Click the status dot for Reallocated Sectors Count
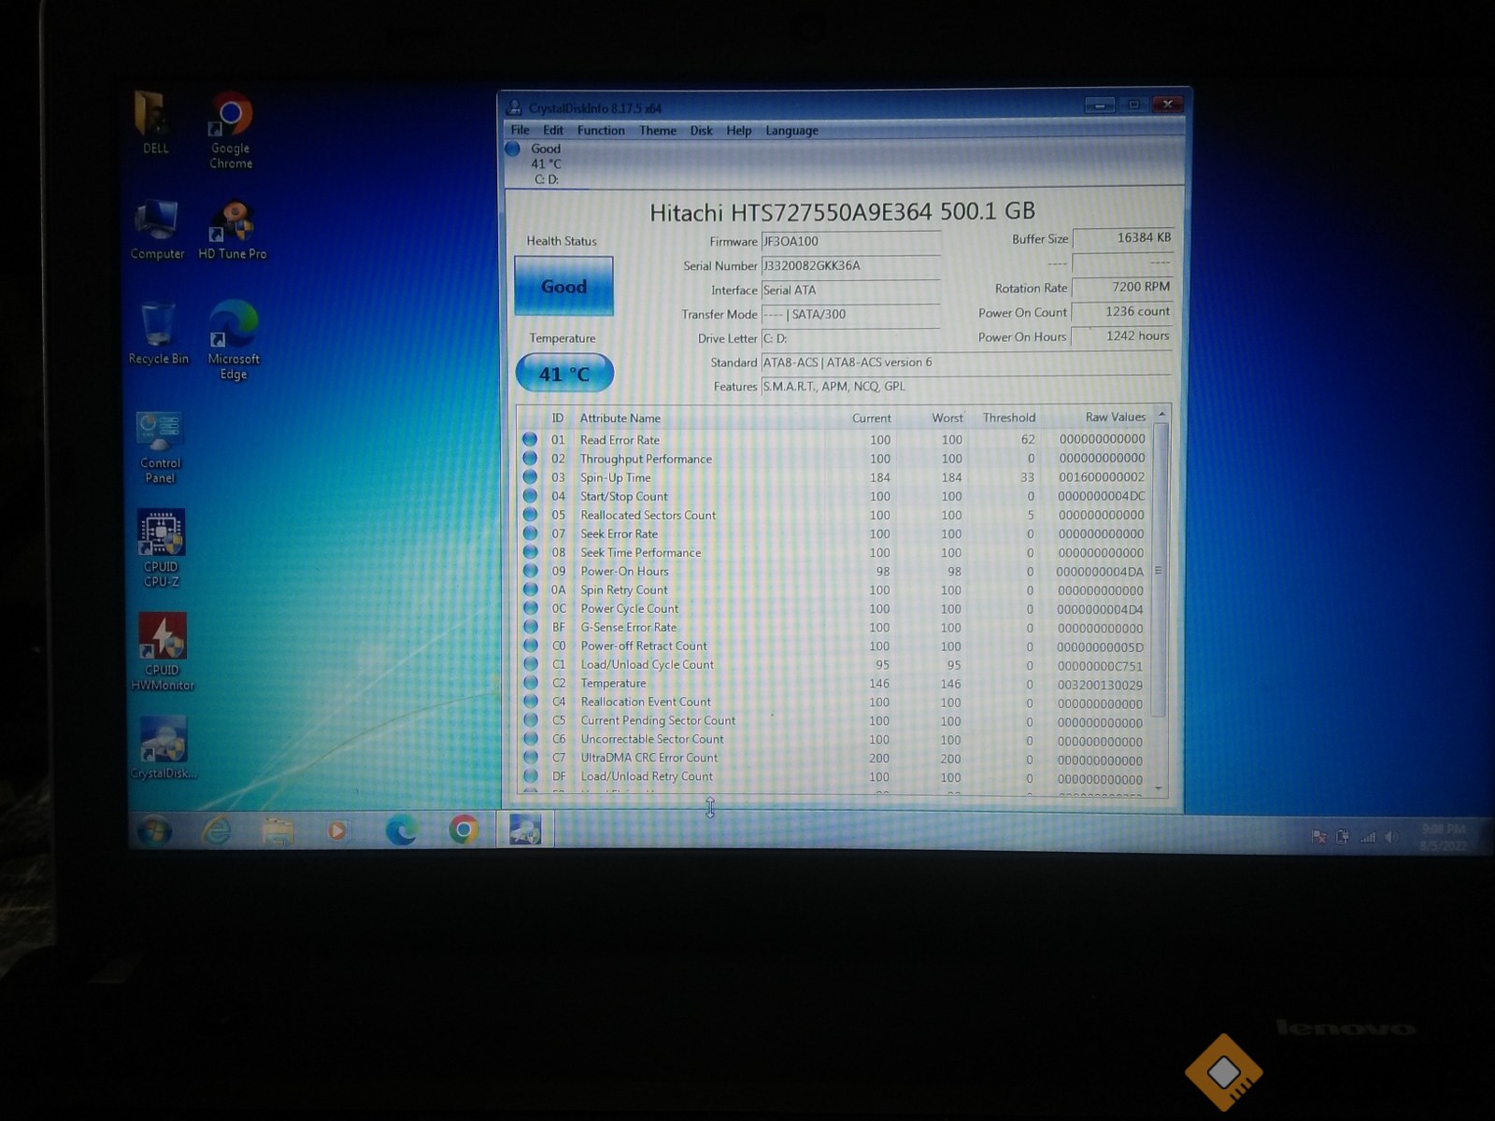1495x1121 pixels. (530, 515)
